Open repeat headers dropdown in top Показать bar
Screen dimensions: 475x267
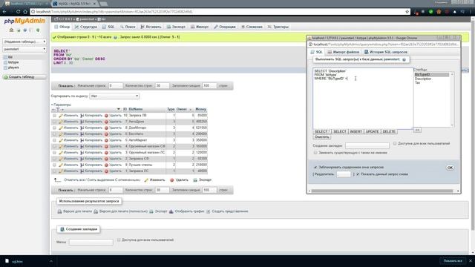(209, 86)
